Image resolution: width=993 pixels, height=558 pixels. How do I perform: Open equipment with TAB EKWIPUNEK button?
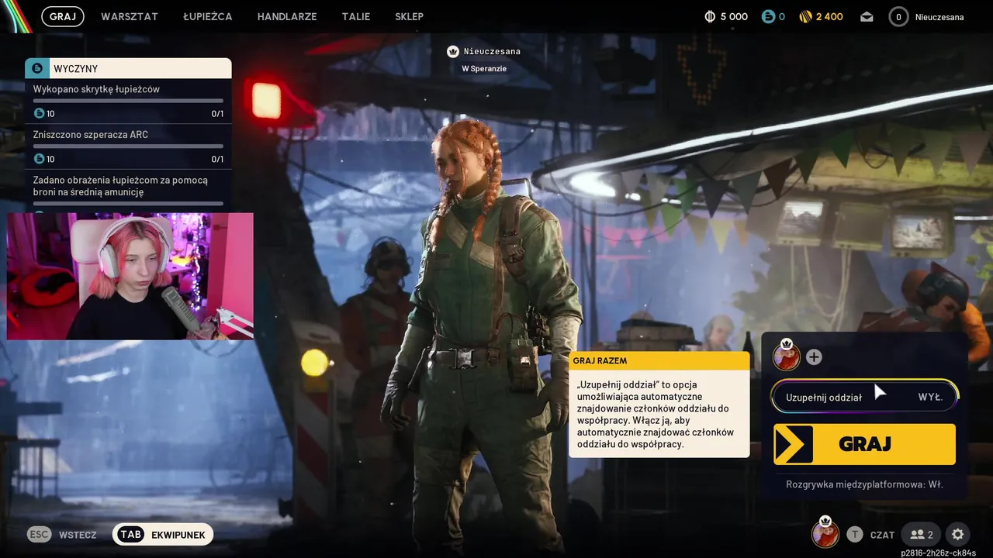pos(163,535)
